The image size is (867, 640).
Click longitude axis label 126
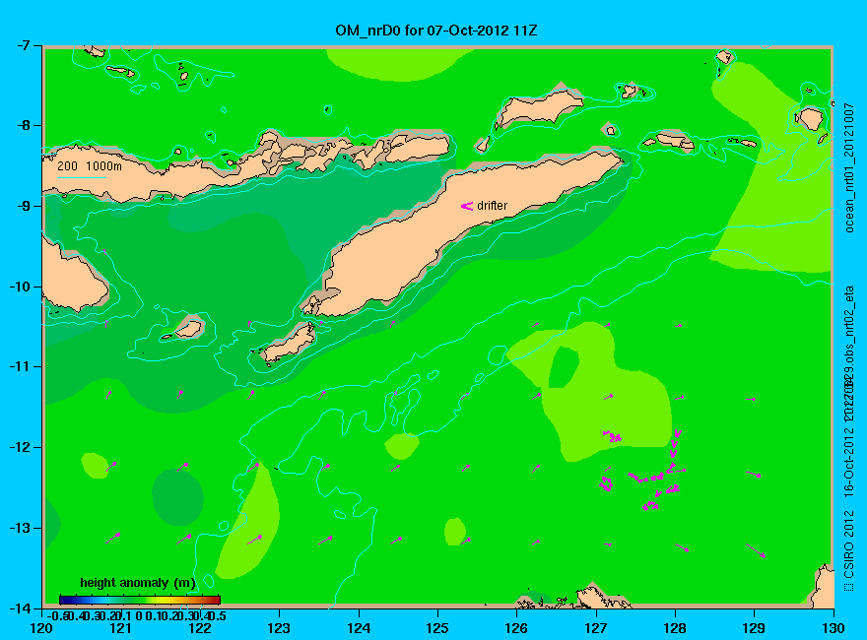[517, 628]
